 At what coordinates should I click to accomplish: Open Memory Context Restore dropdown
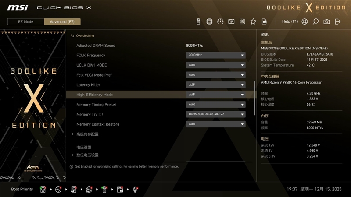click(215, 124)
